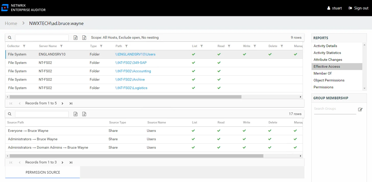Focus the Search Groups field
The width and height of the screenshot is (372, 182).
click(x=335, y=109)
